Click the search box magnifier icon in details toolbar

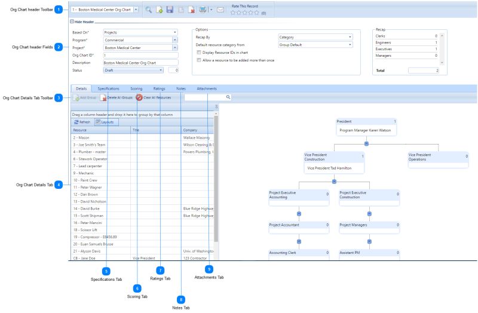click(x=228, y=97)
